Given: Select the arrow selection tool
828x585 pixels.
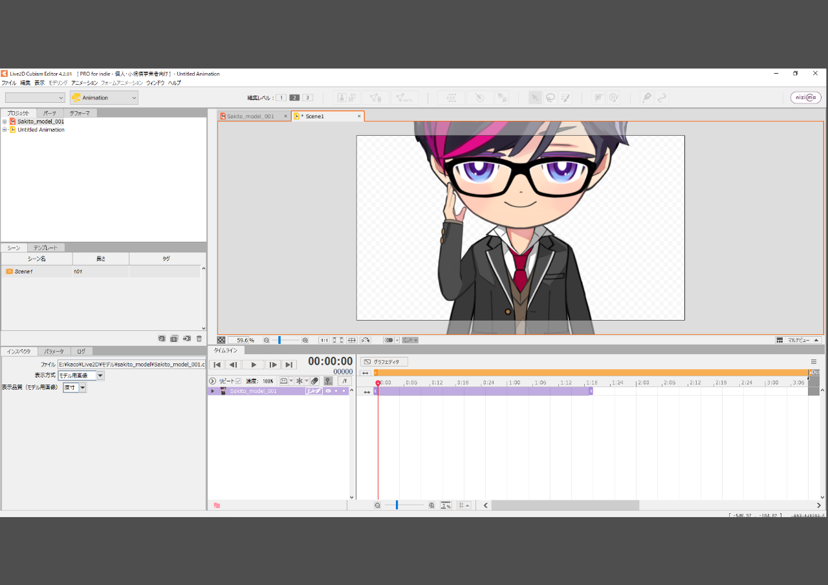Looking at the screenshot, I should point(535,98).
